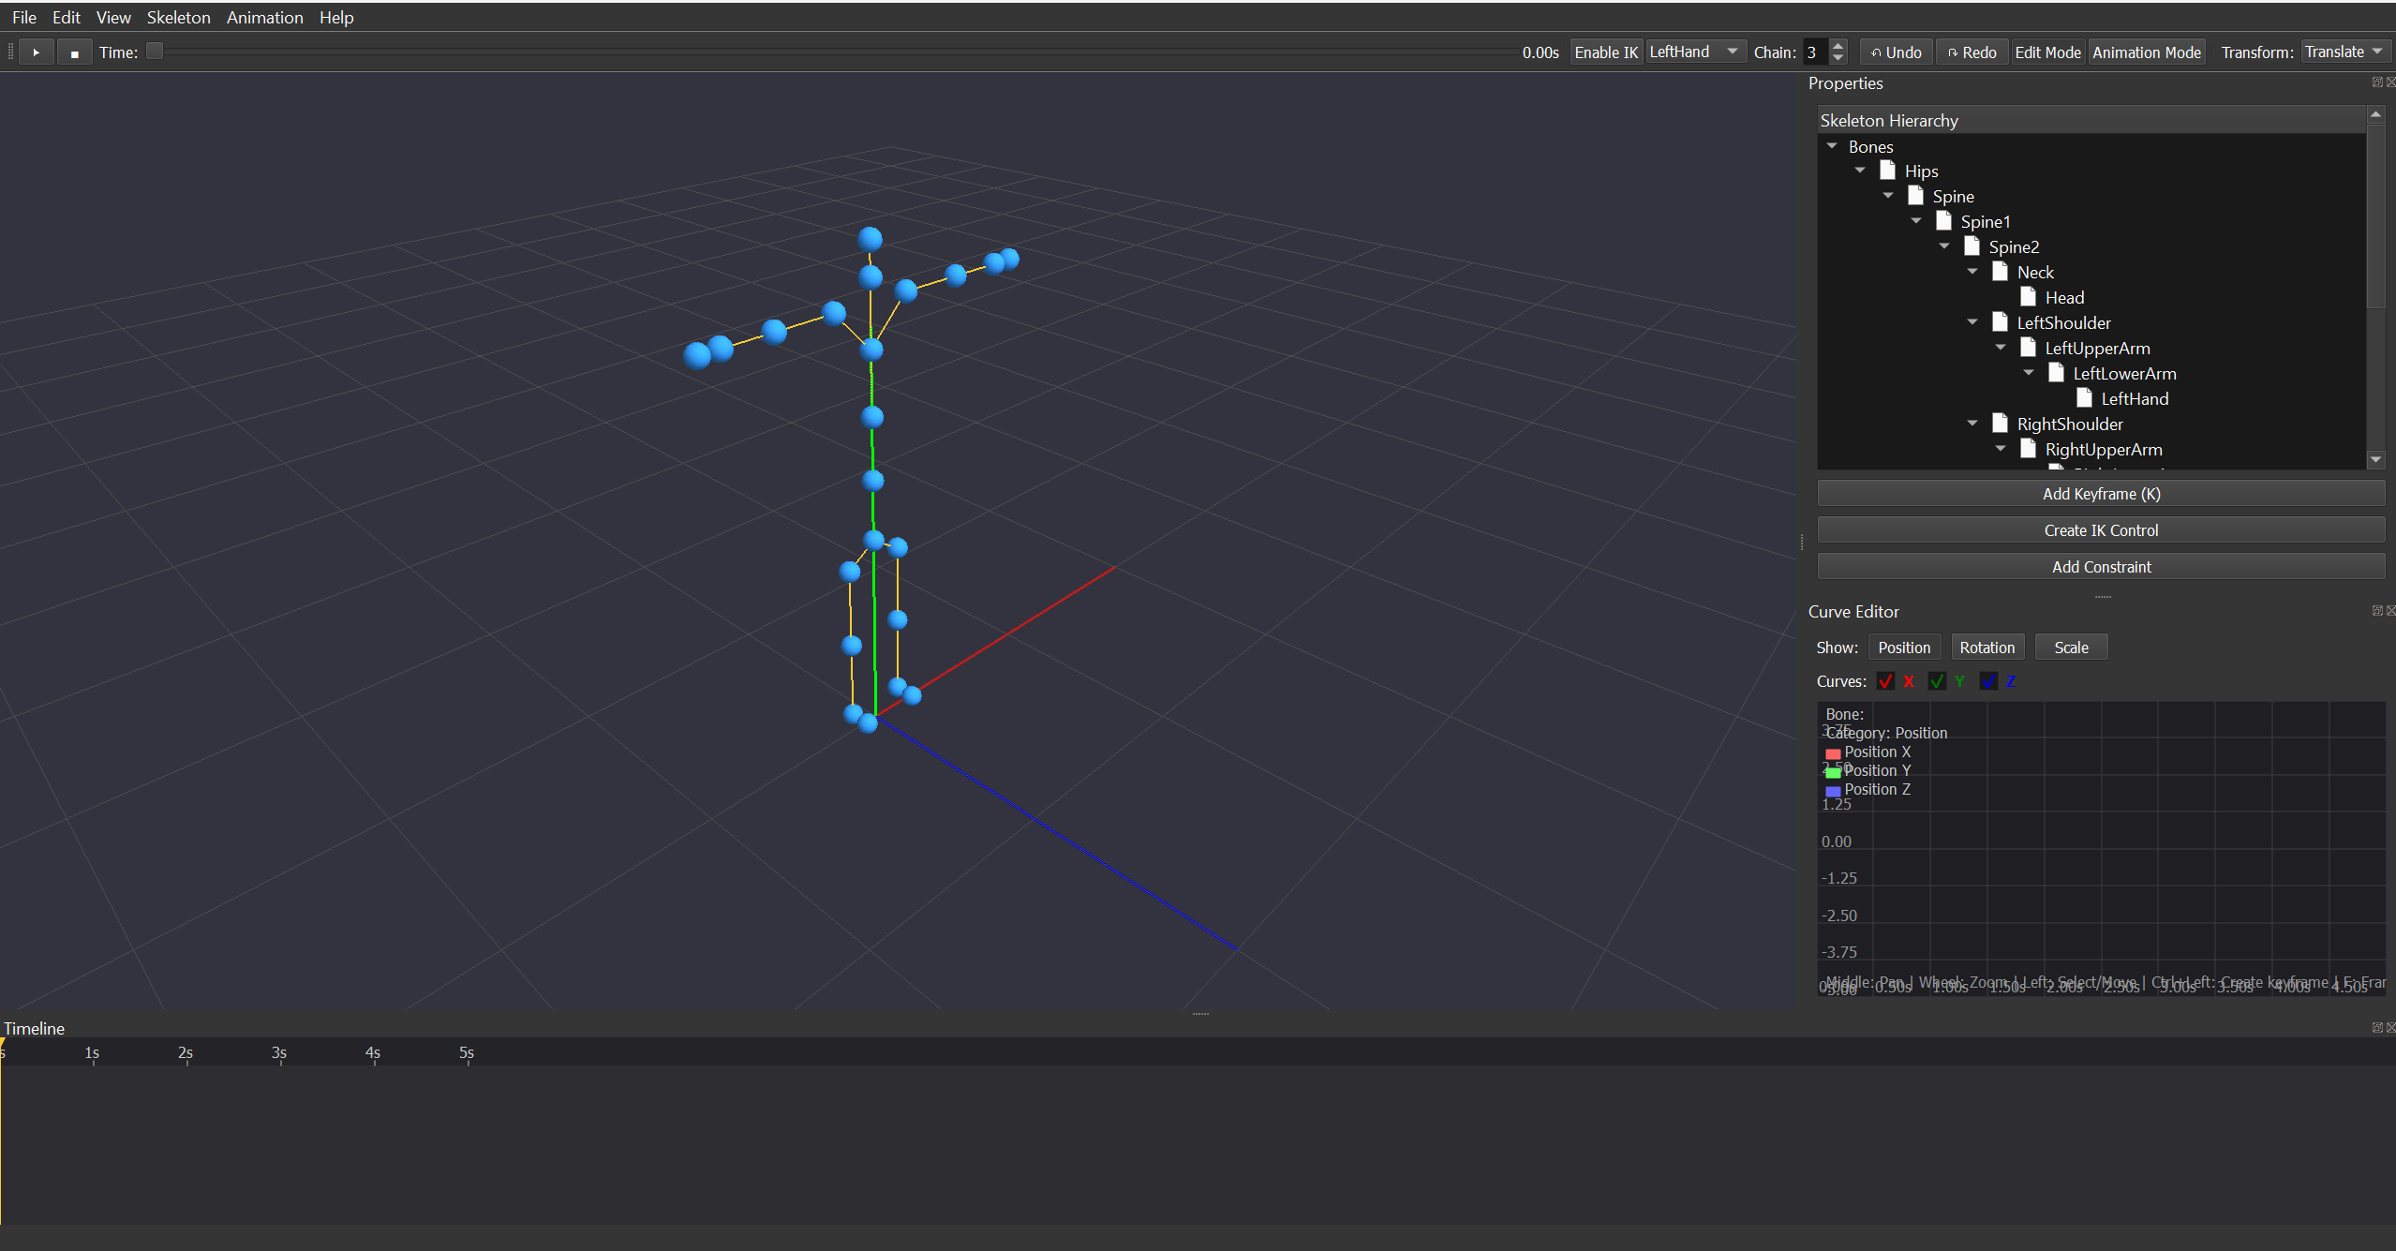
Task: Select the bone icon next to Head
Action: click(2028, 296)
